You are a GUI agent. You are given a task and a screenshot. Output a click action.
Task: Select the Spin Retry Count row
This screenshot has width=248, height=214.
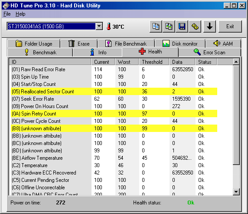point(114,114)
